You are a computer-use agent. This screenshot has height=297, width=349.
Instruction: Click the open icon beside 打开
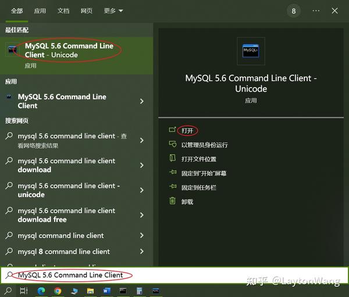coord(173,130)
